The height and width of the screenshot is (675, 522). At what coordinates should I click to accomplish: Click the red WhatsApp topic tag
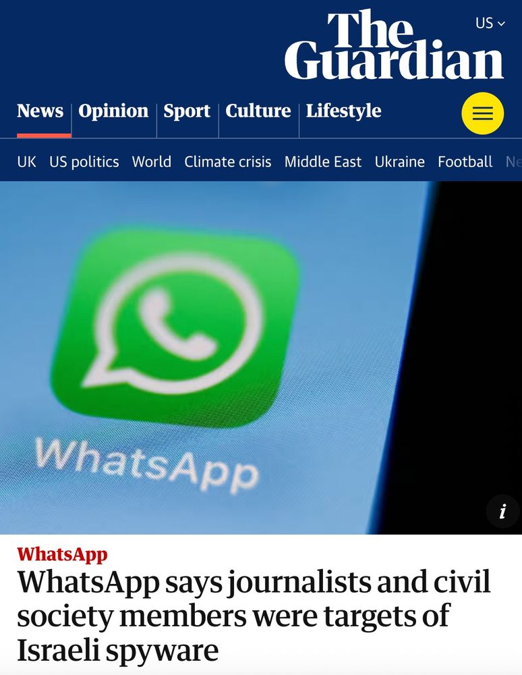(62, 554)
